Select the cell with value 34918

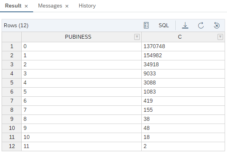[183, 65]
